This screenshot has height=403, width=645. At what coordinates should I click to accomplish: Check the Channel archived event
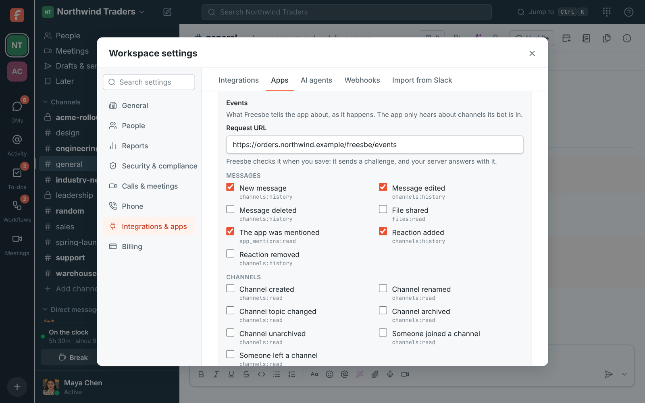(383, 310)
